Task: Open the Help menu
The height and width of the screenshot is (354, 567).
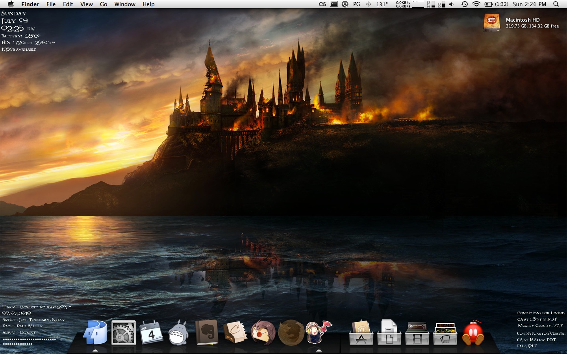Action: point(148,4)
